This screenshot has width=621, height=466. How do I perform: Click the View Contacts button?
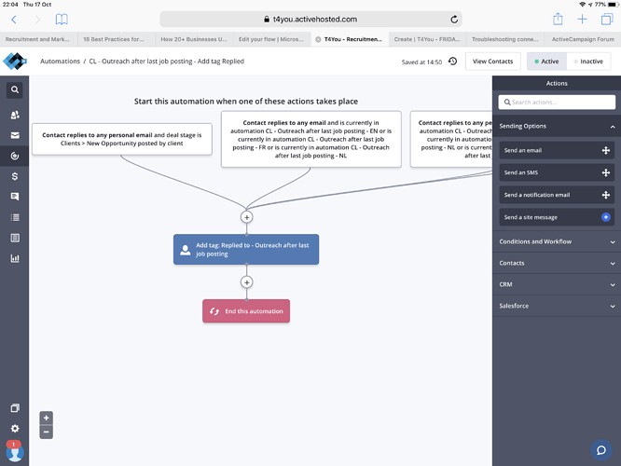click(492, 62)
